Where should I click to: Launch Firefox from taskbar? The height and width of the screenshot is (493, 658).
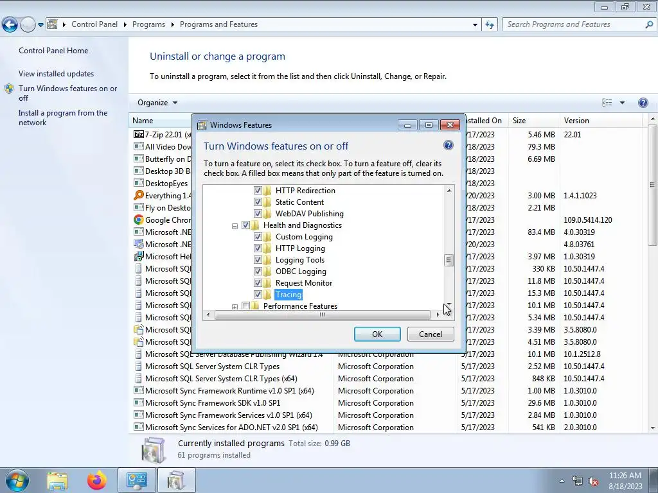[97, 481]
